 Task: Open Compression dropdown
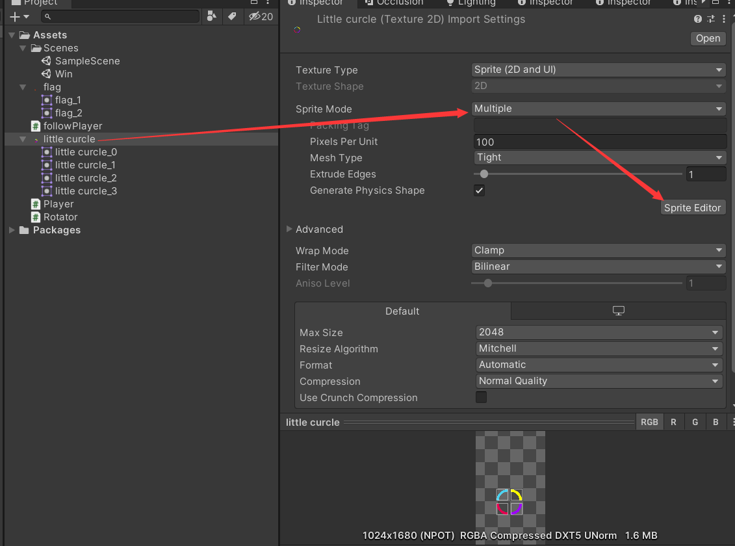599,381
